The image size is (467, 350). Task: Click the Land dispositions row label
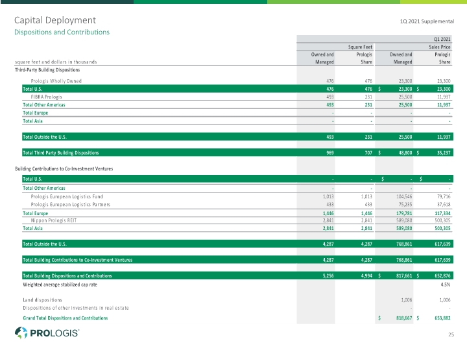(x=42, y=300)
